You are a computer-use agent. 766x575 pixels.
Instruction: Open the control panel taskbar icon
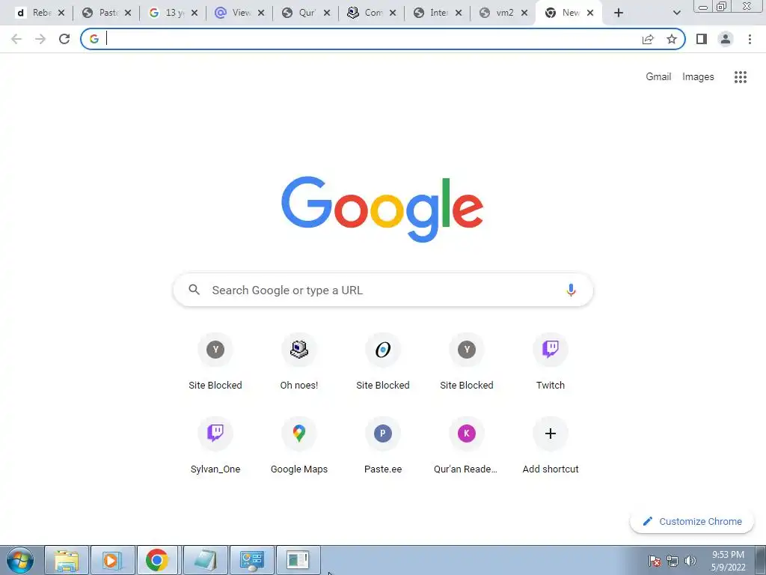251,560
